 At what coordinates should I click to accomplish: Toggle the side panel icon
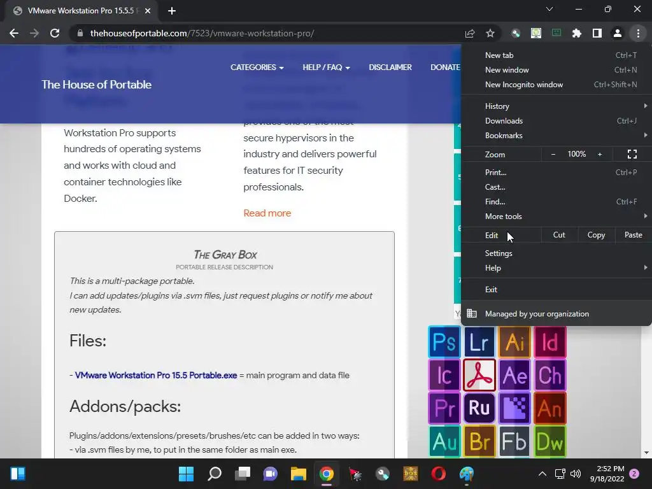(597, 33)
